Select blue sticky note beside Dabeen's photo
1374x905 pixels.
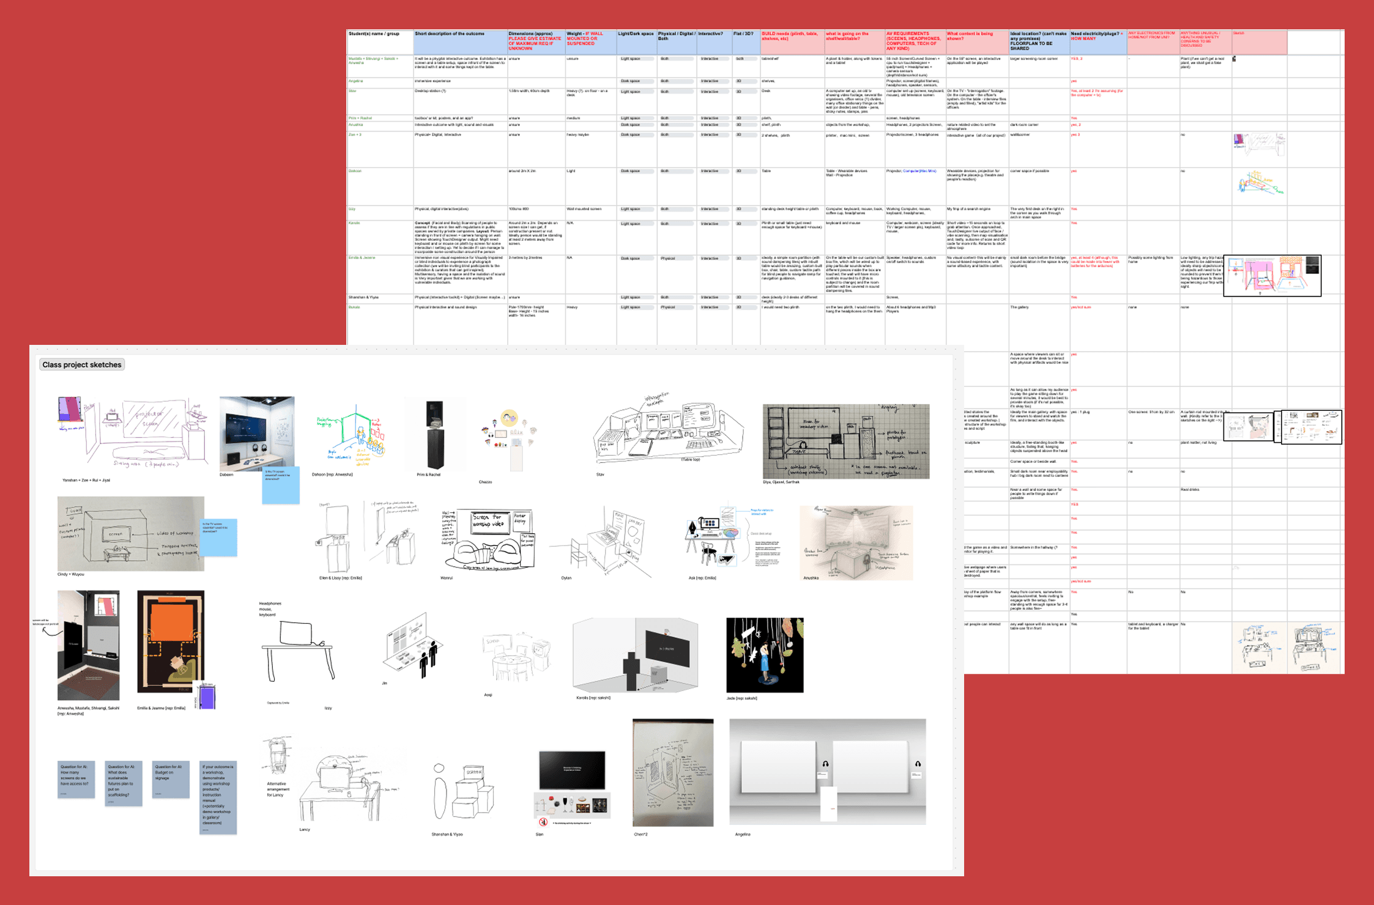pyautogui.click(x=281, y=486)
